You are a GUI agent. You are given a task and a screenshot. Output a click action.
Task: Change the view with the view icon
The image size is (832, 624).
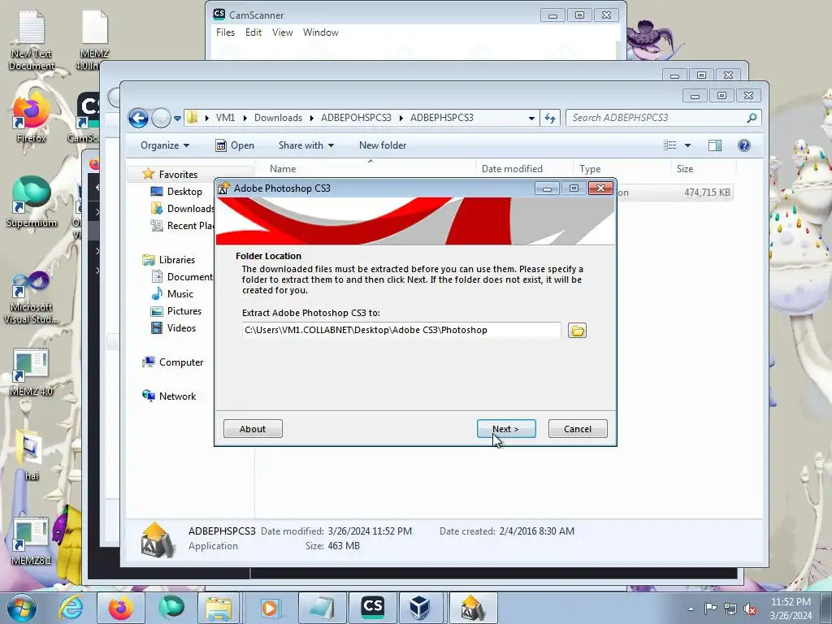click(670, 145)
